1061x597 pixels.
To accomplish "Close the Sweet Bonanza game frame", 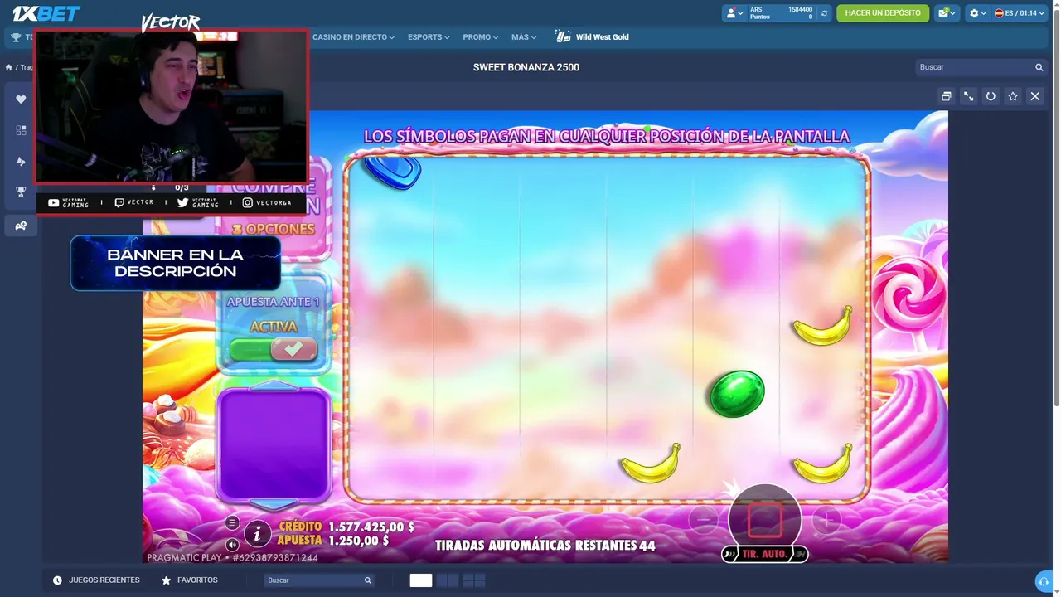I will [x=1035, y=96].
